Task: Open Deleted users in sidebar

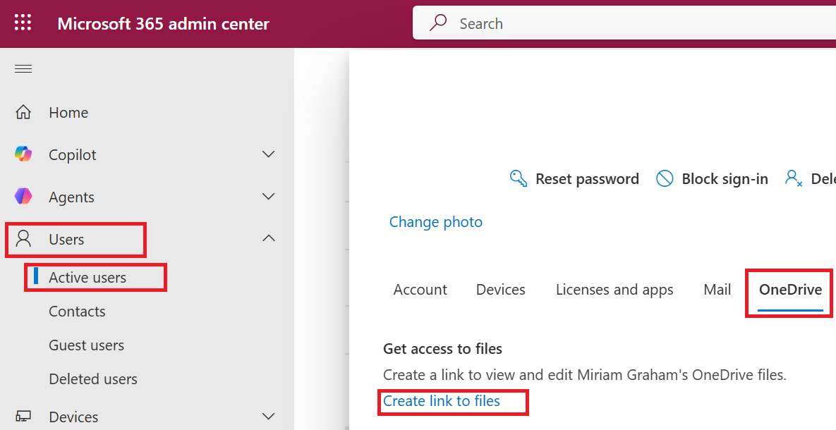Action: point(93,379)
